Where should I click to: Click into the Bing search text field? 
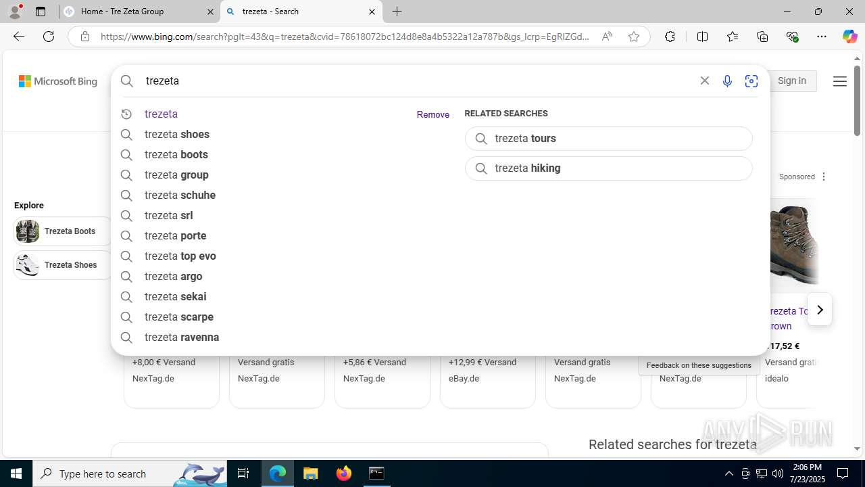[x=418, y=81]
